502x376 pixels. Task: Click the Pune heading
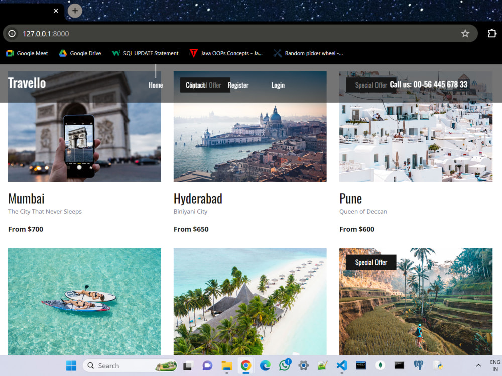coord(350,199)
